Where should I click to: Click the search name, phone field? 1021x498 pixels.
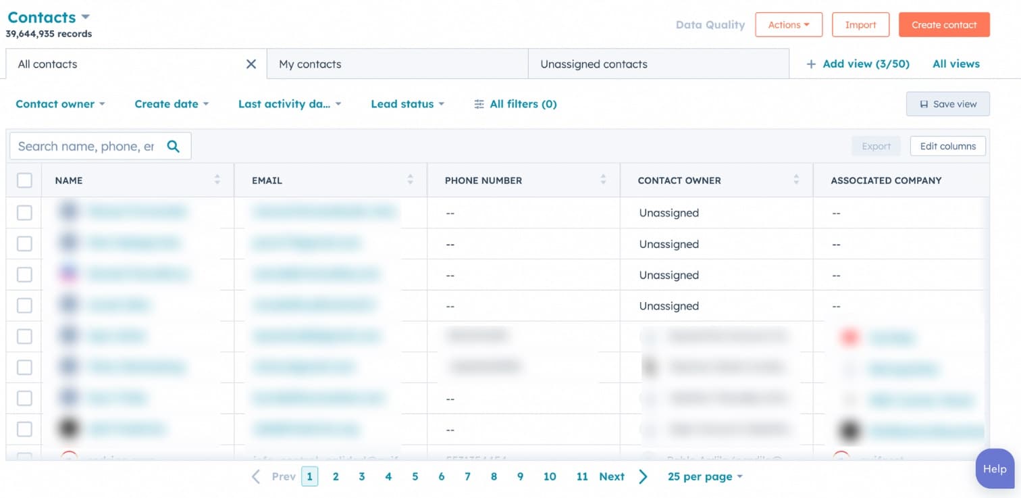coord(86,146)
